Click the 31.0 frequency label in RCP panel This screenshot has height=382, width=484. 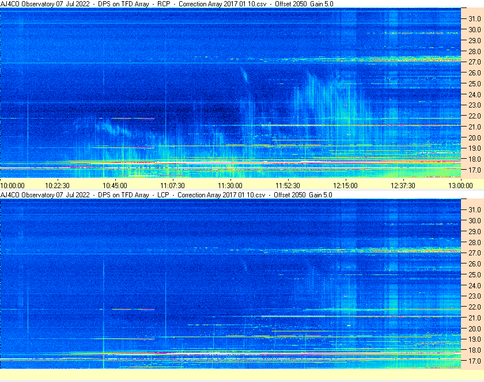tap(474, 18)
